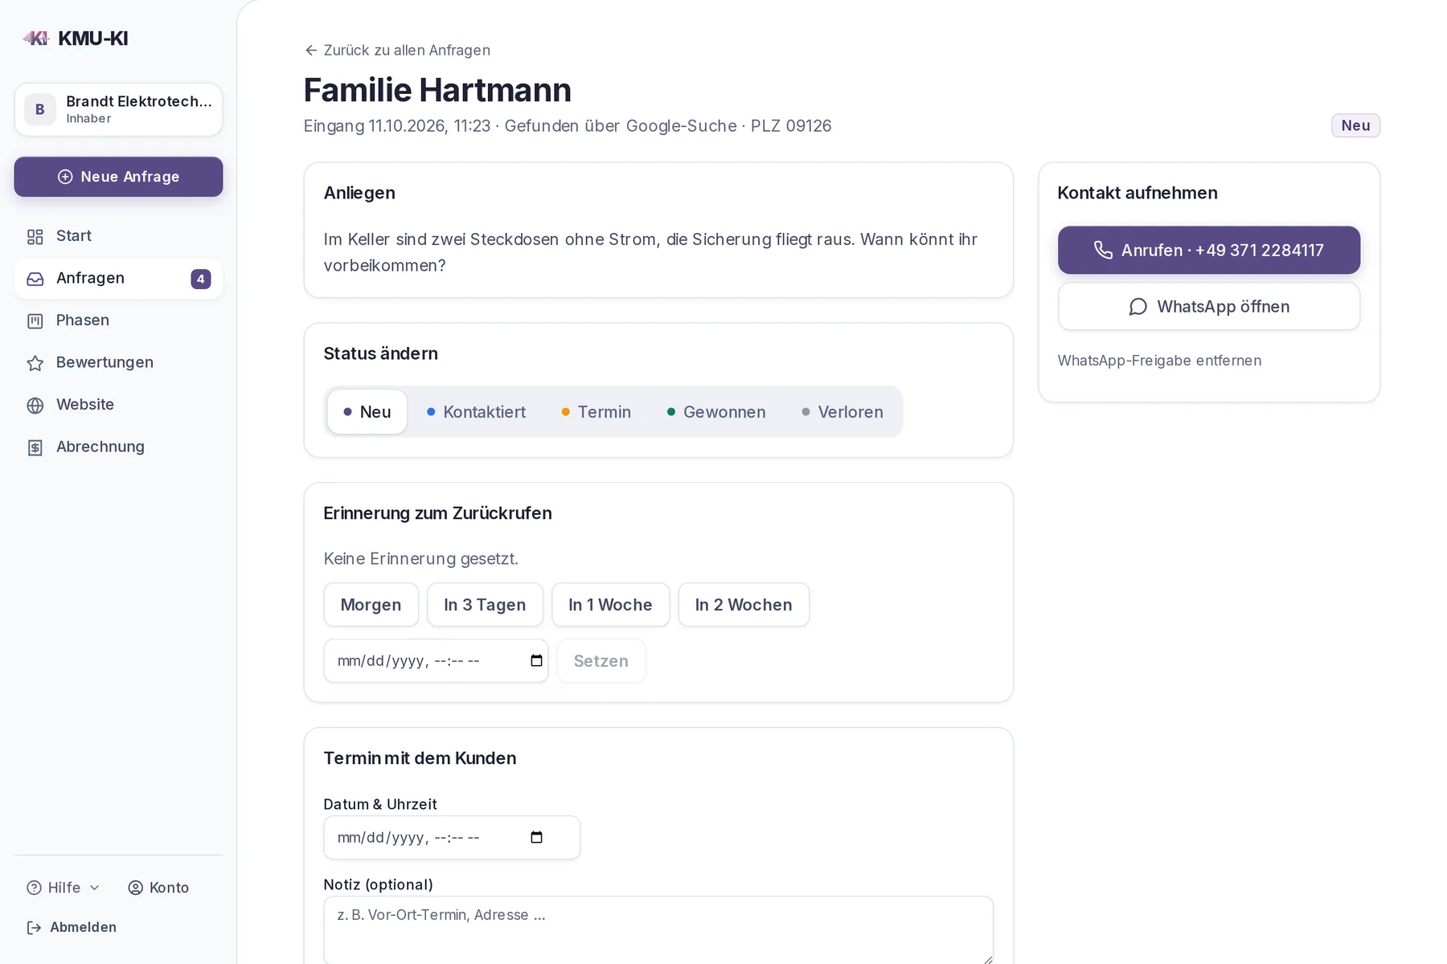
Task: Click the Website globe icon
Action: pyautogui.click(x=35, y=405)
